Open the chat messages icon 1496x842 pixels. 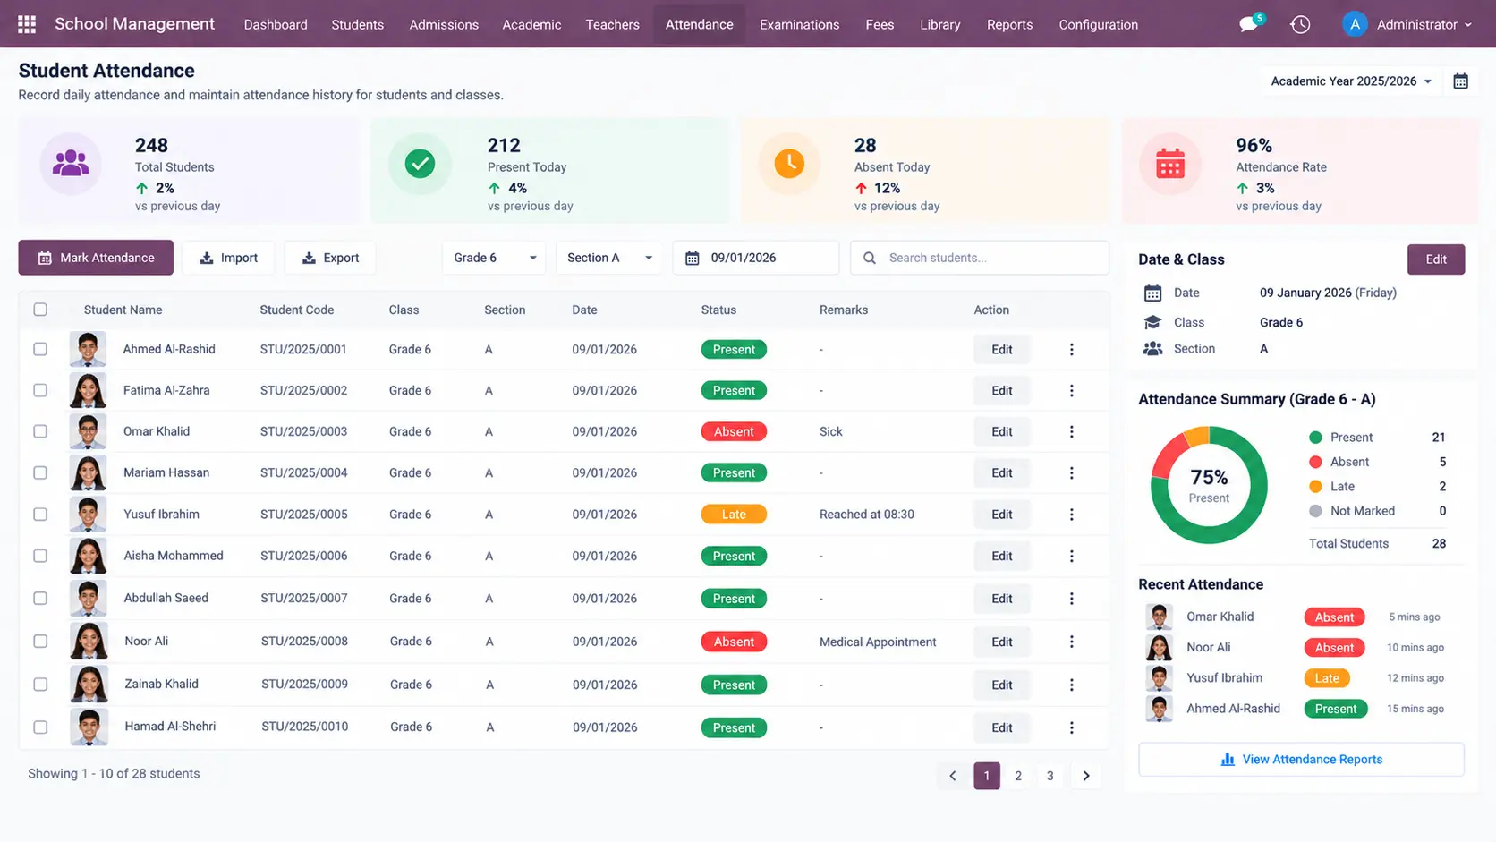[1250, 24]
